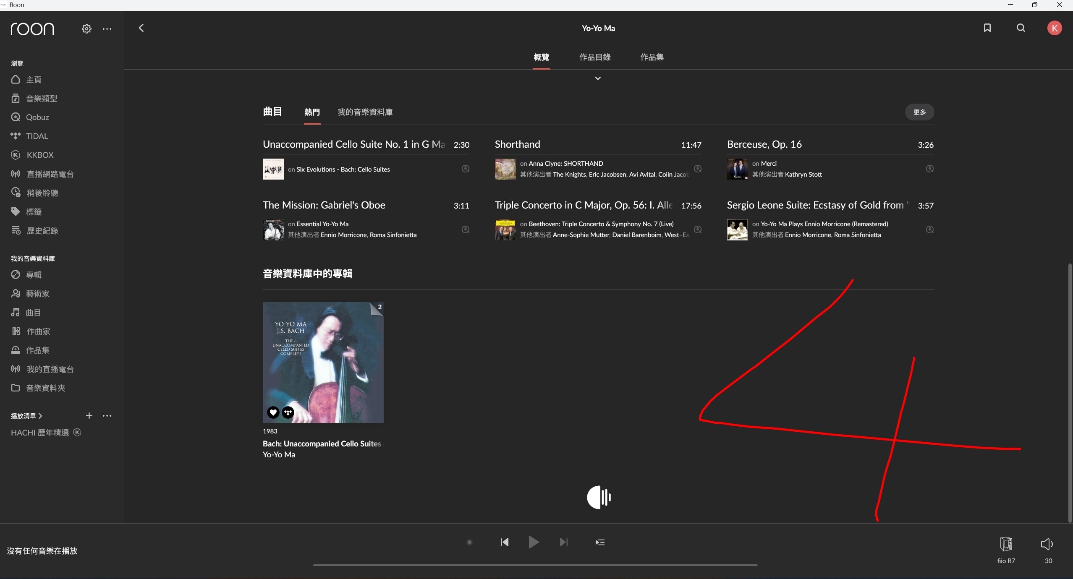Viewport: 1073px width, 579px height.
Task: Open Roon settings gear
Action: pos(86,29)
